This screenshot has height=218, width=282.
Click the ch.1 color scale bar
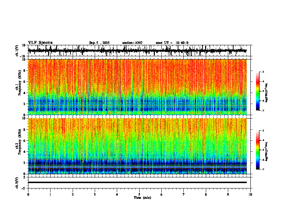[258, 91]
